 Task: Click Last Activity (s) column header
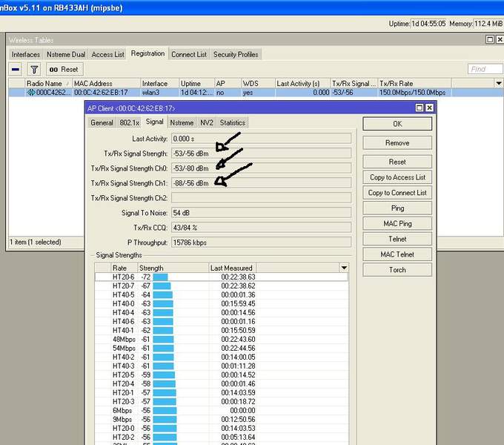pos(302,83)
